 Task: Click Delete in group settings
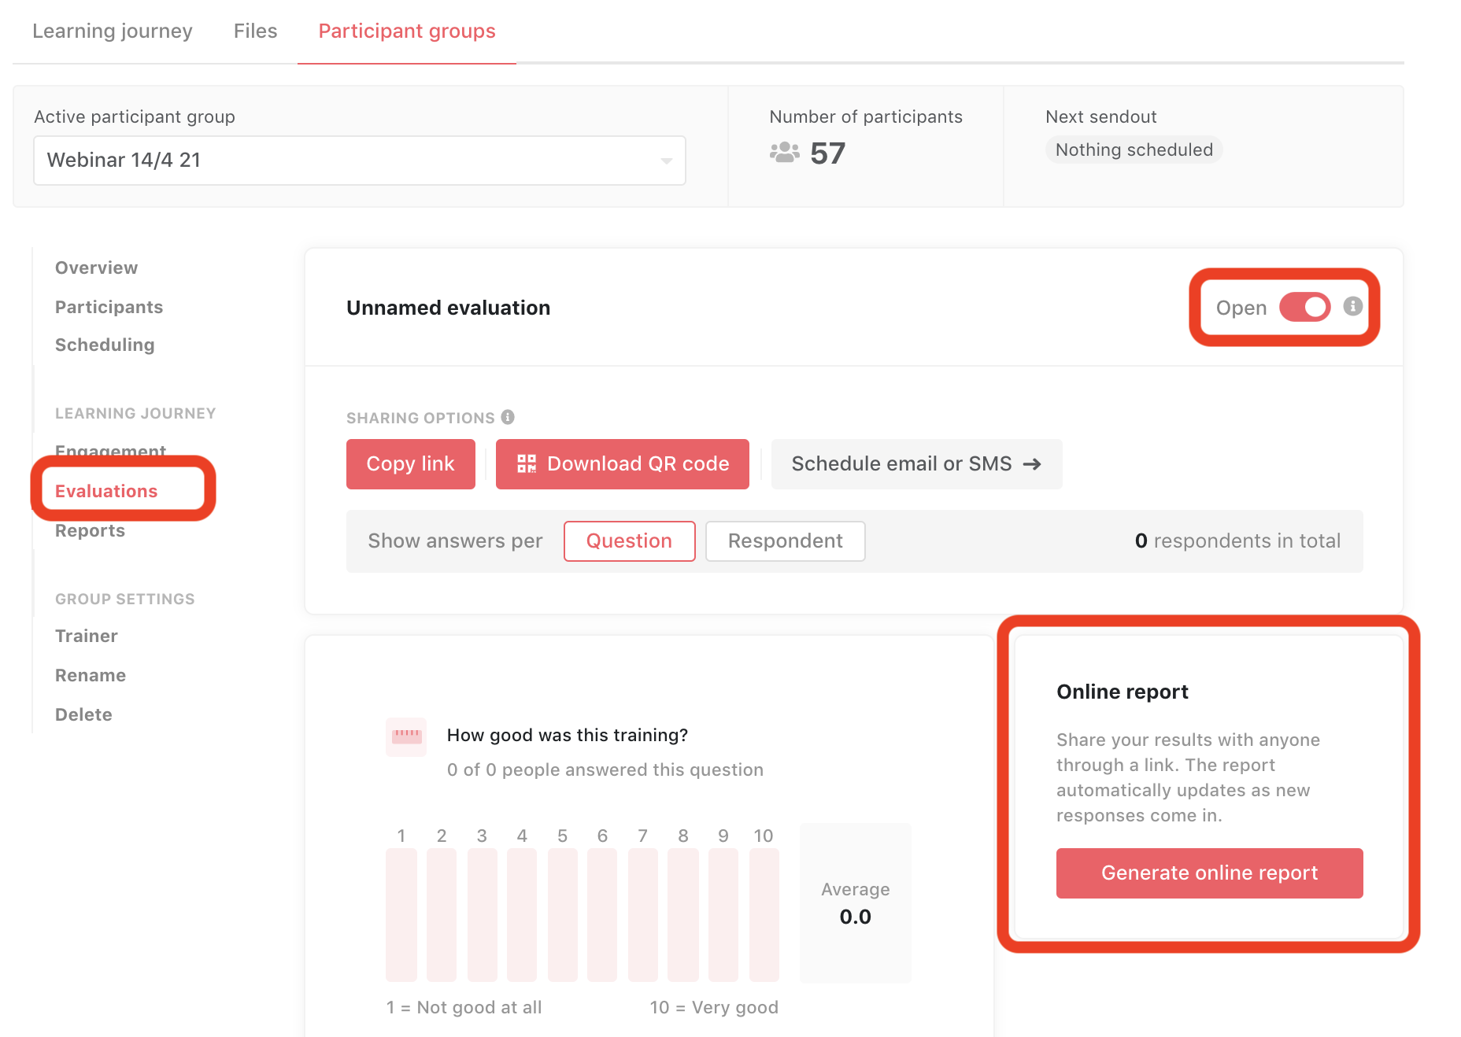84,715
